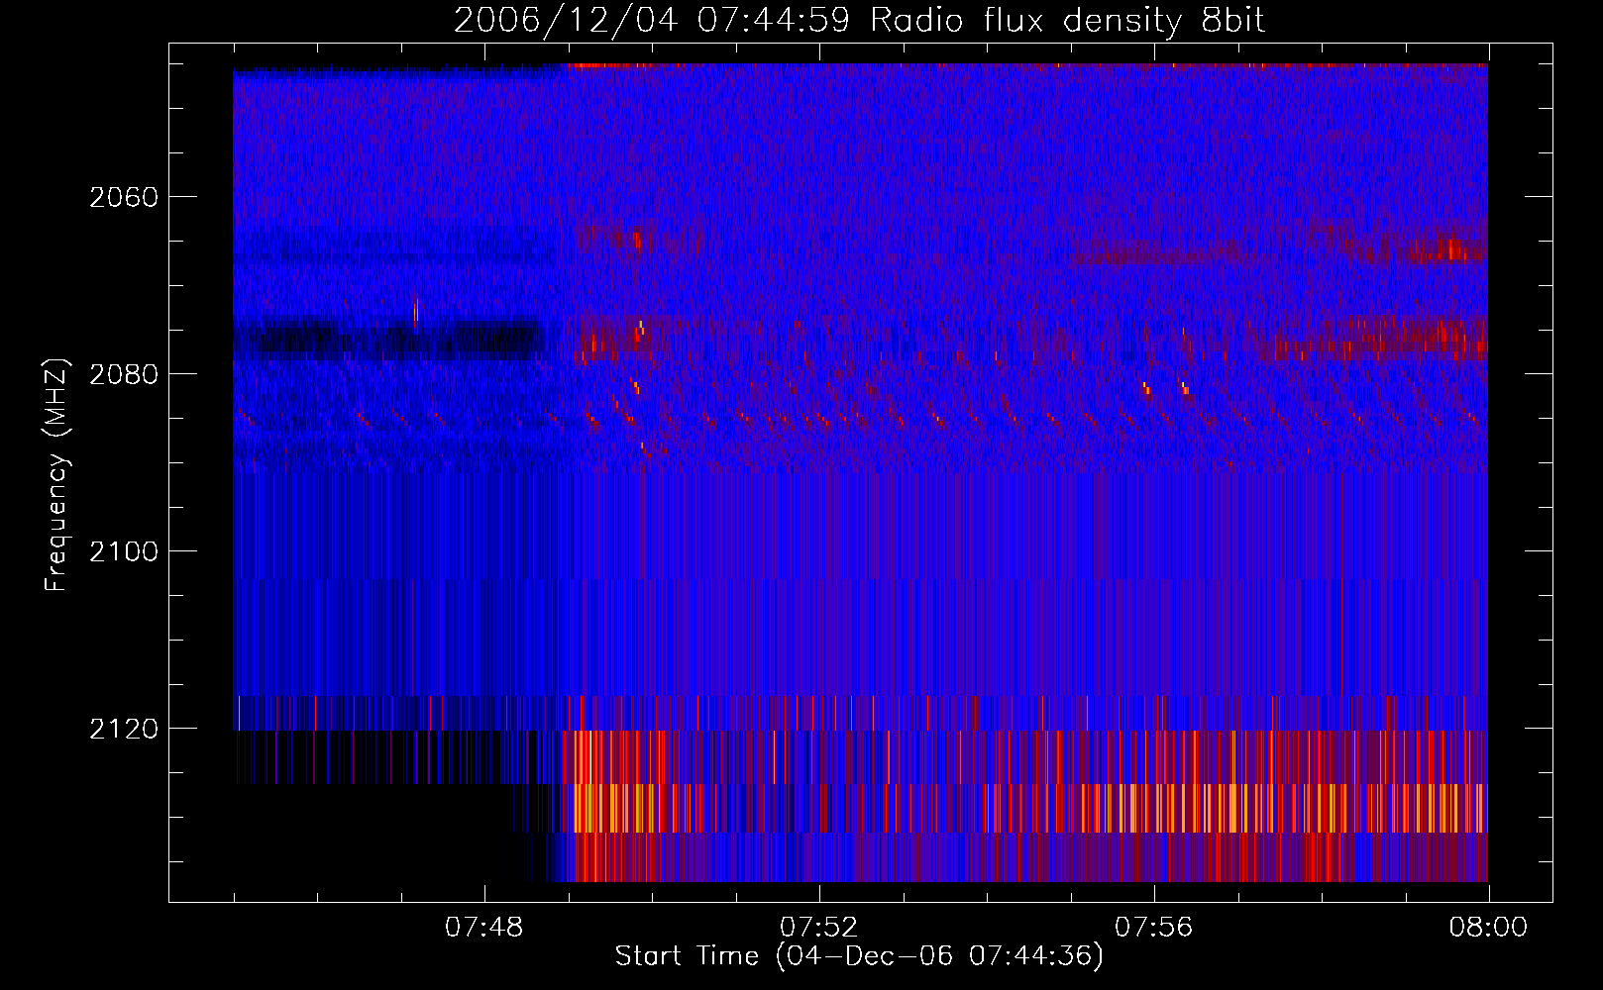Click the 08:00 time tick label

(x=1488, y=928)
